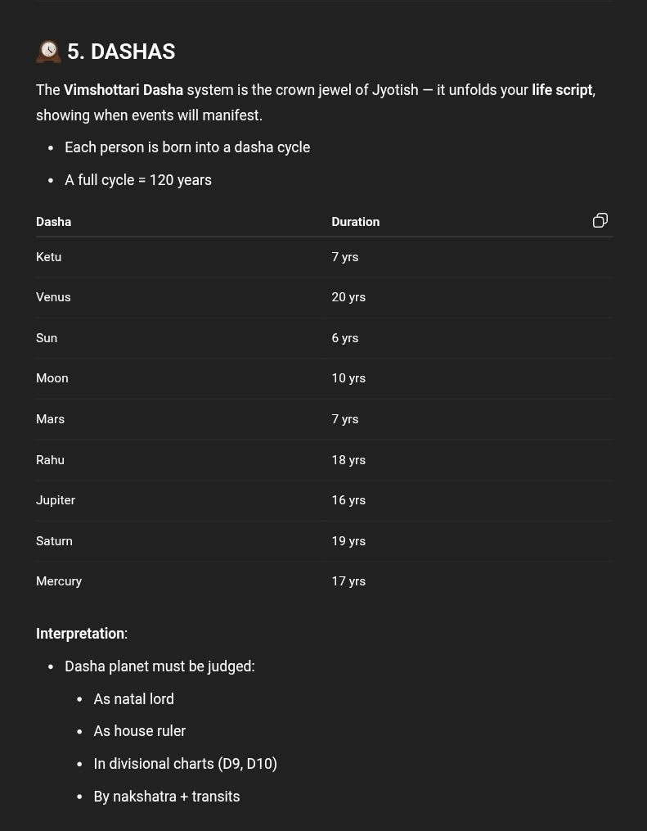The height and width of the screenshot is (831, 647).
Task: Click the 'Interpretation' bold label
Action: 80,634
